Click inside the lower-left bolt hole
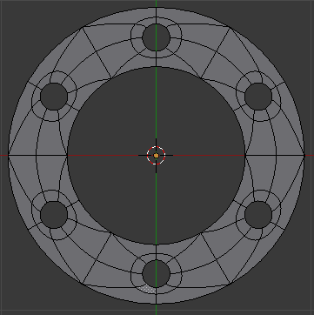The width and height of the screenshot is (314, 315). (54, 215)
